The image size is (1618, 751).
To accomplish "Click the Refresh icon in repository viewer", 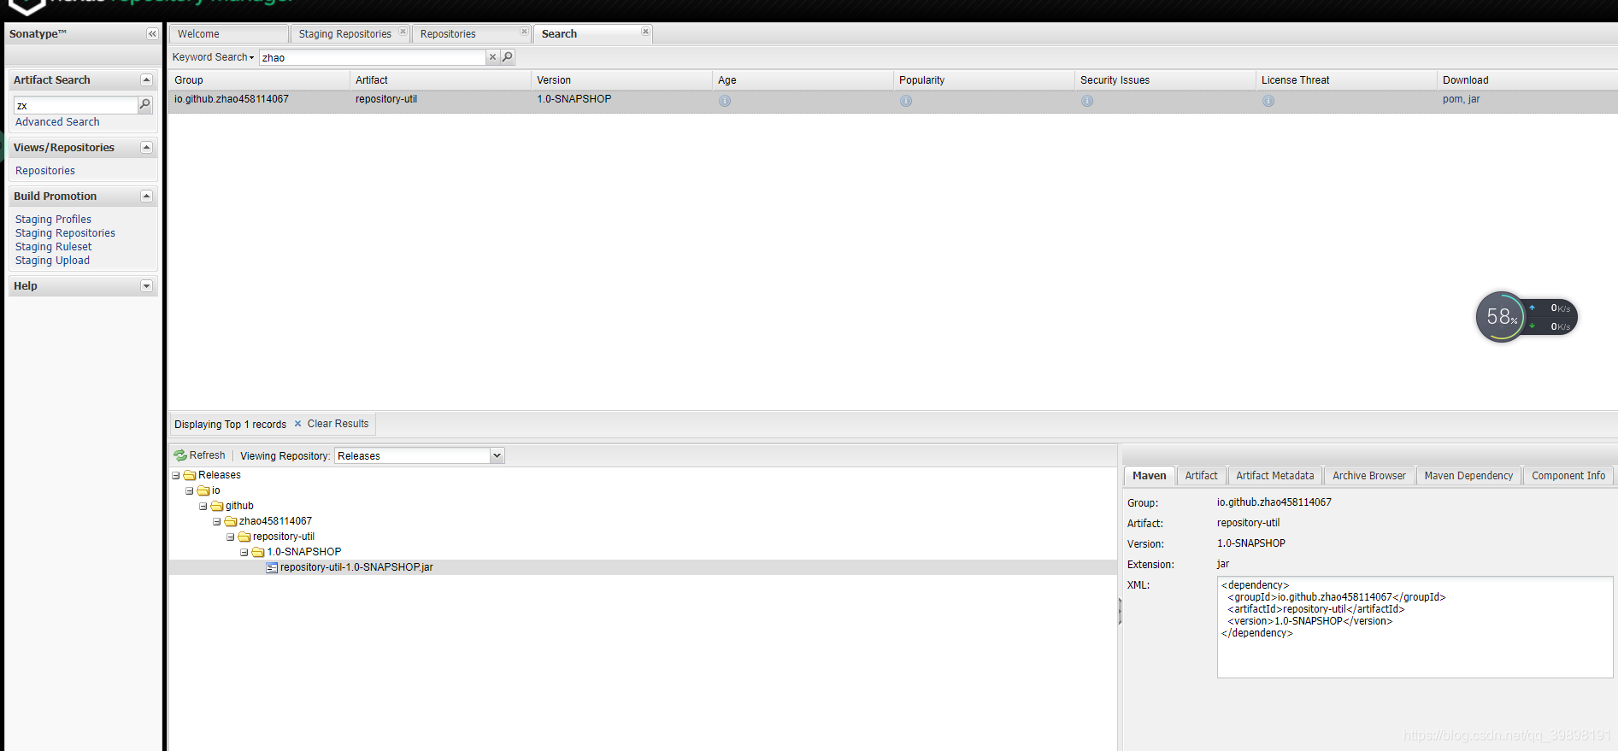I will coord(180,455).
